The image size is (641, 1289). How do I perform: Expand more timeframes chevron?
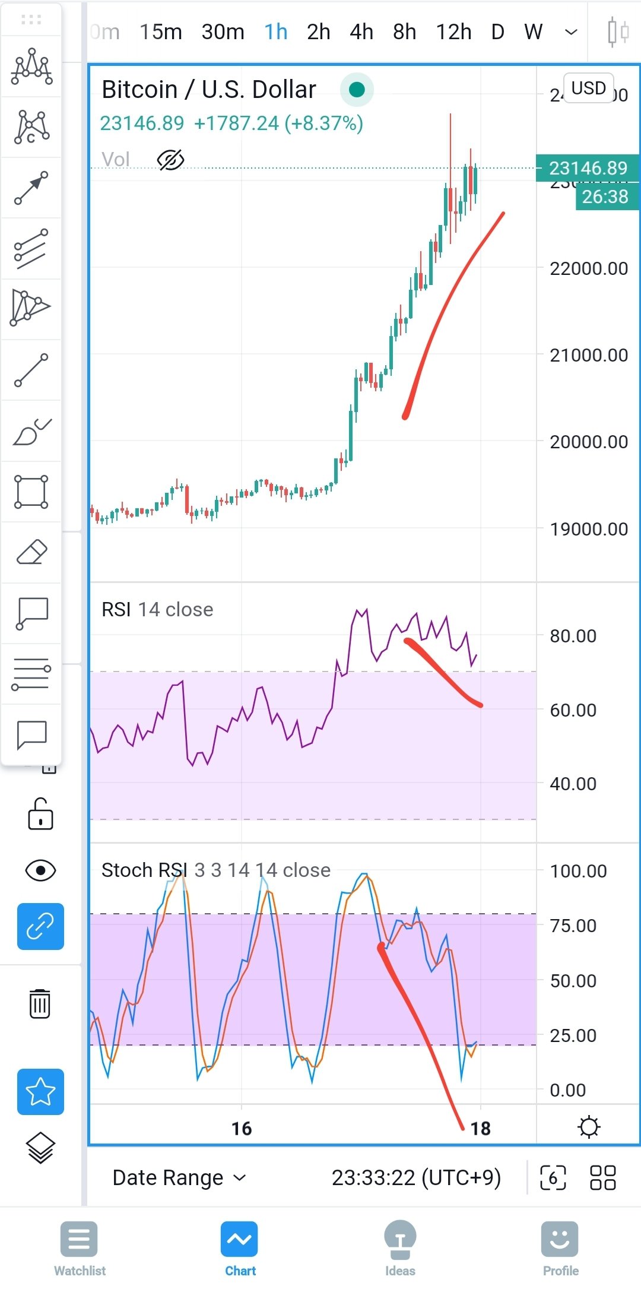pos(571,31)
